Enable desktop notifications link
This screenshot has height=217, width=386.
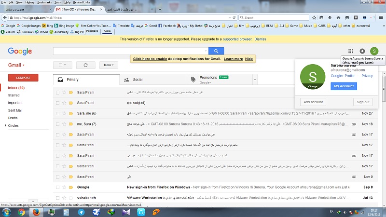(x=150, y=59)
